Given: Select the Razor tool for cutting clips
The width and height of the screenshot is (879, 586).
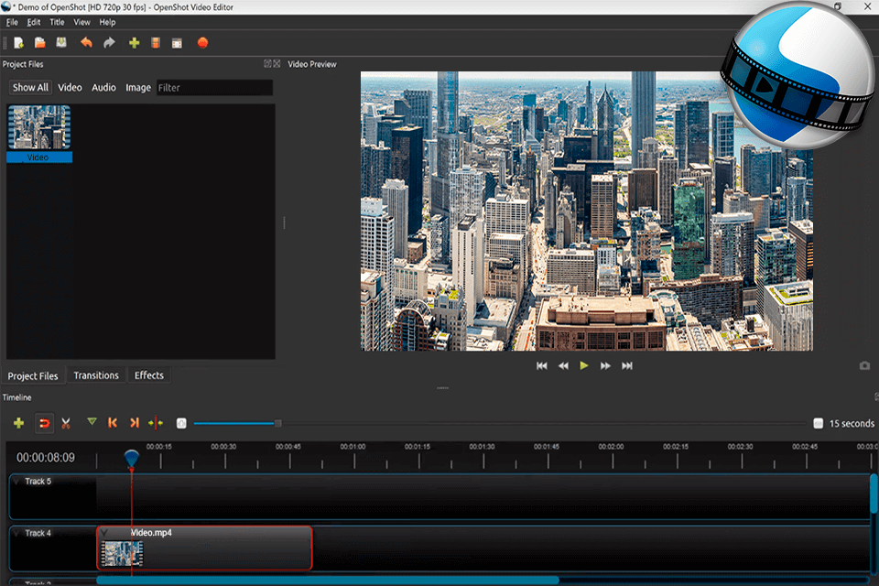Looking at the screenshot, I should pos(66,423).
